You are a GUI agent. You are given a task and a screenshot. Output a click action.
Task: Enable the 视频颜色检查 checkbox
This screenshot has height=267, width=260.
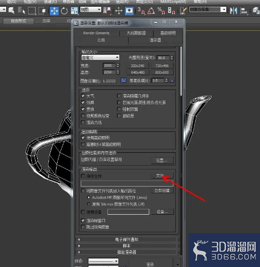pos(83,116)
